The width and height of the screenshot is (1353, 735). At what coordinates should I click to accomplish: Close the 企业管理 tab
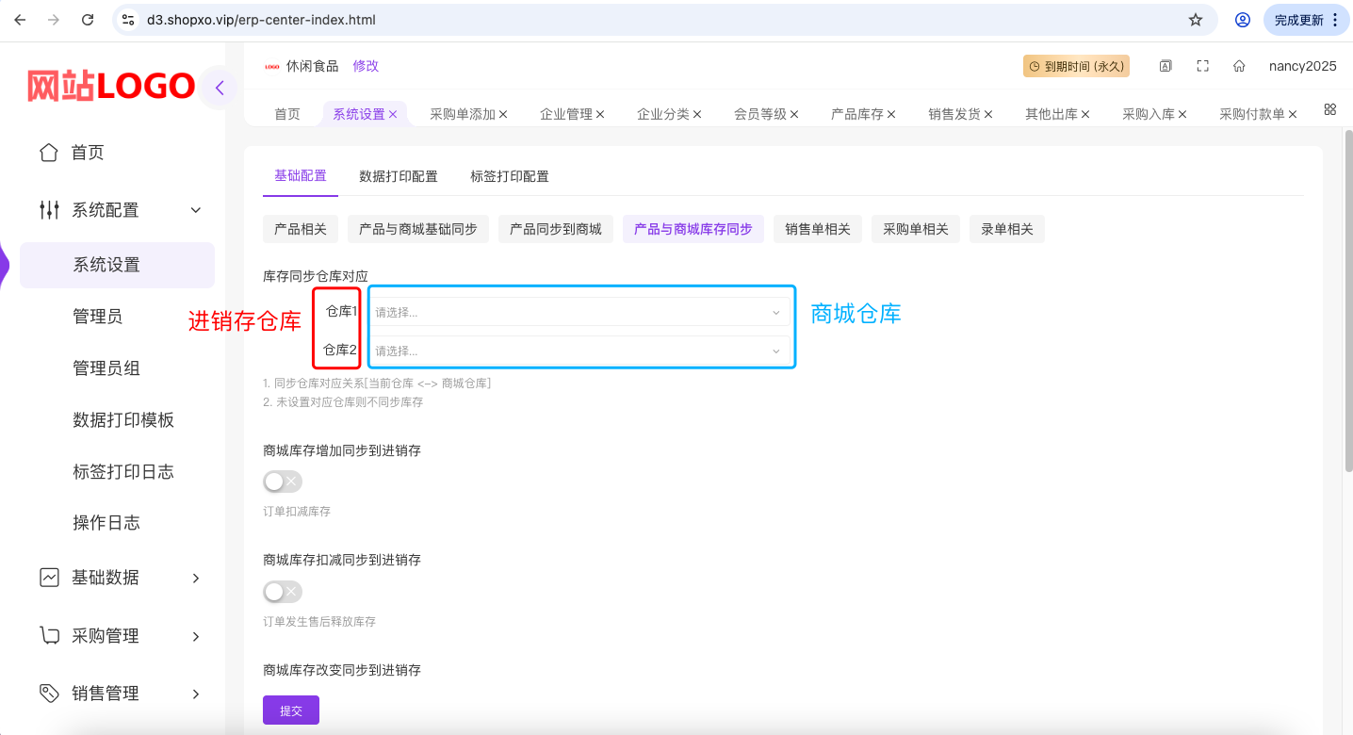(x=600, y=114)
